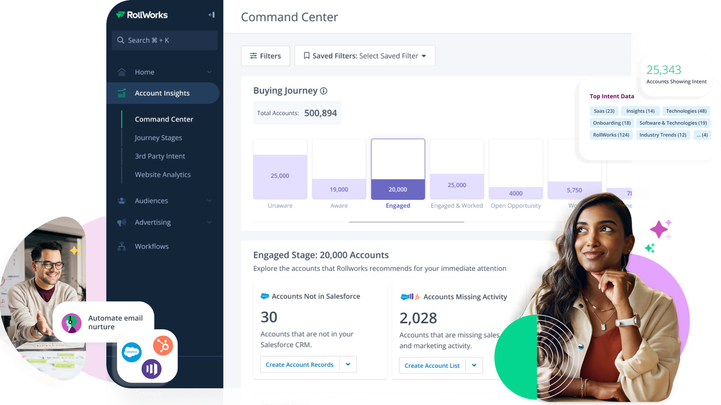Image resolution: width=721 pixels, height=405 pixels.
Task: Click the purple Marketo badge
Action: [x=151, y=369]
